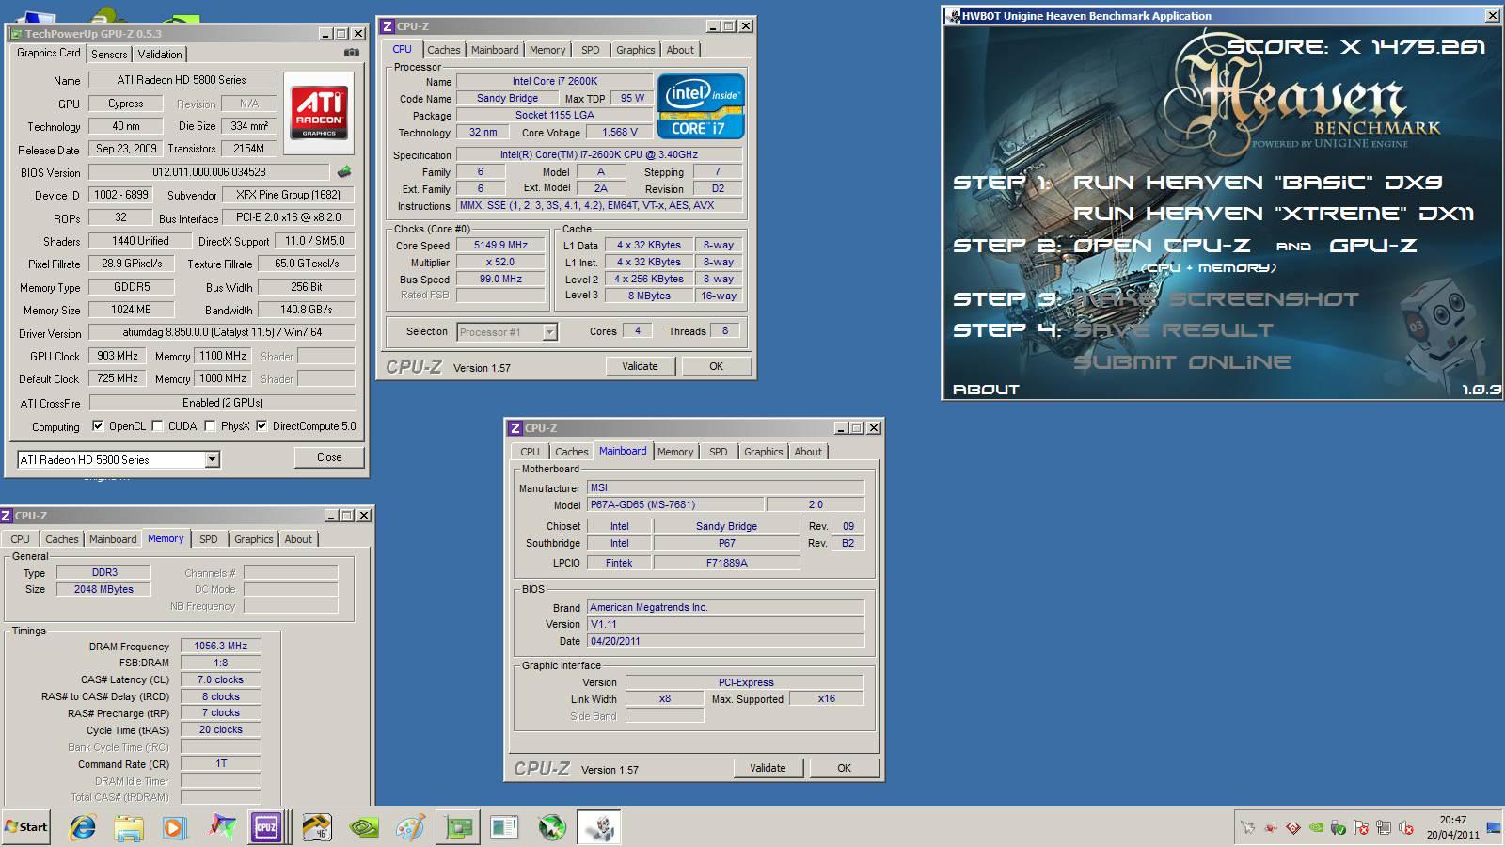Toggle the PhysX checkbox in GPU-Z
Viewport: 1505px width, 847px height.
210,426
